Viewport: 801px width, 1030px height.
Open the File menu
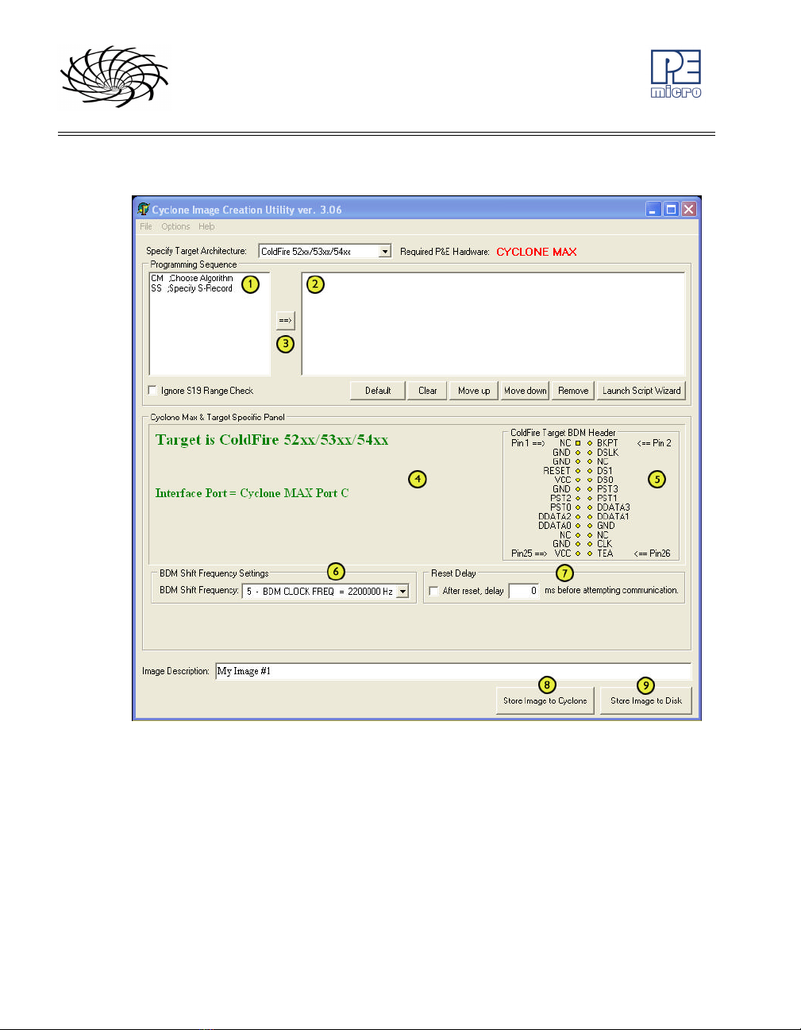point(146,226)
